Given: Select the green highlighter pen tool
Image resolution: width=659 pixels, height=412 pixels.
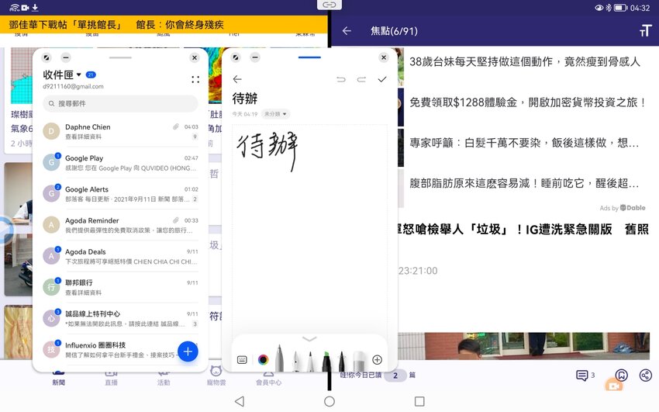Looking at the screenshot, I should 326,360.
